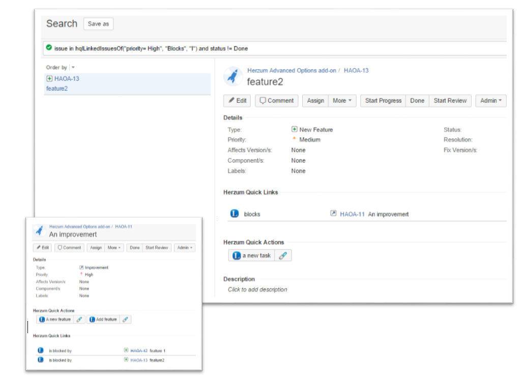Expand the Admin dropdown for feature2
The width and height of the screenshot is (523, 378).
point(491,101)
